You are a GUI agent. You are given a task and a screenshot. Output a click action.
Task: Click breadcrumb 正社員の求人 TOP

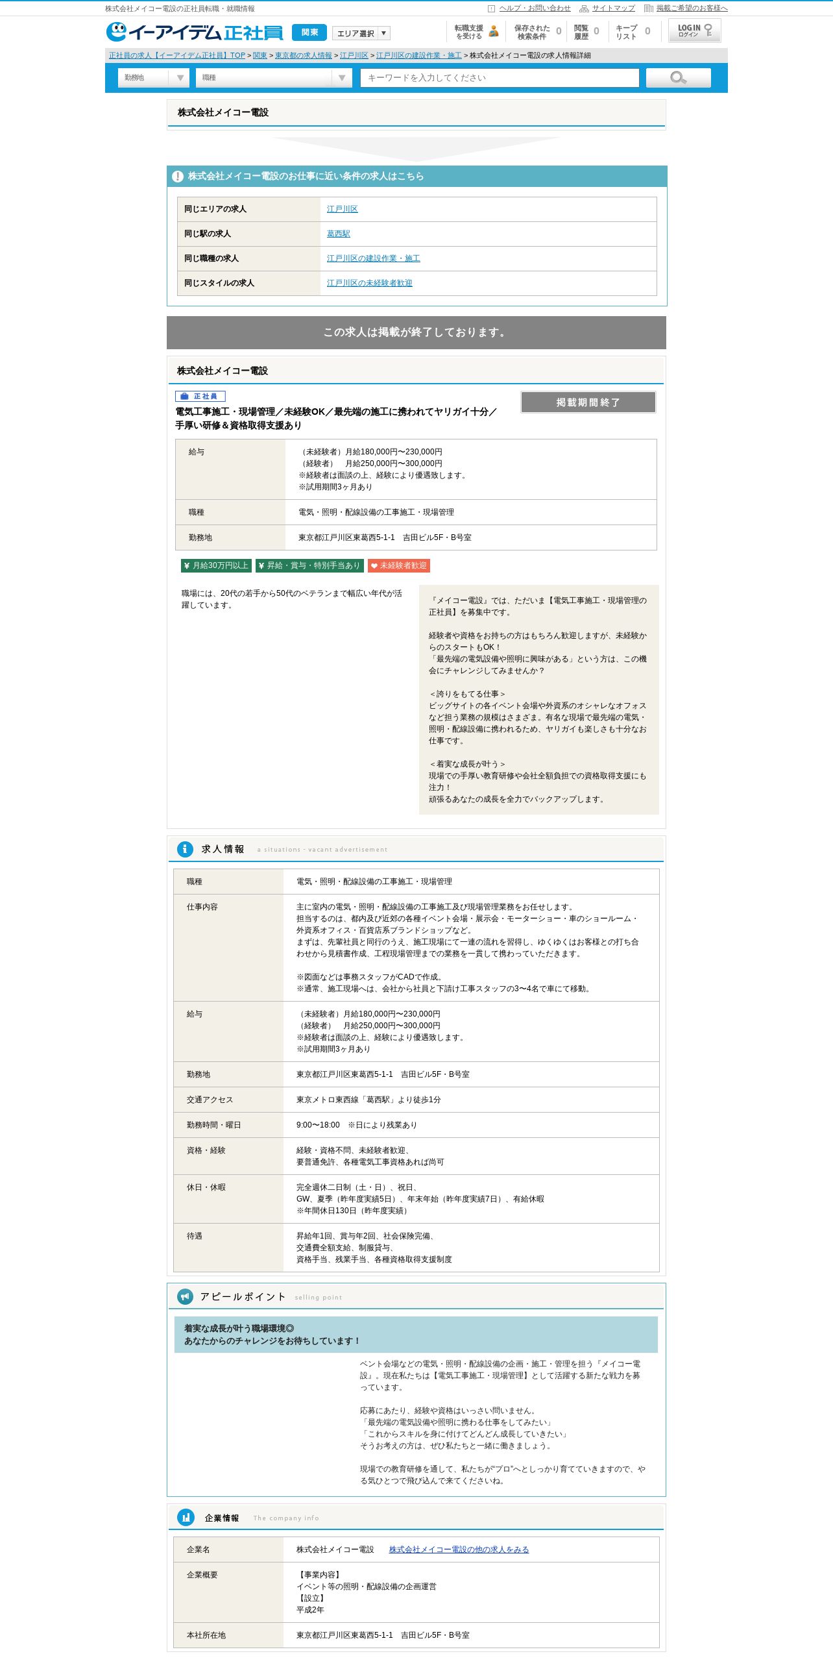[x=177, y=56]
